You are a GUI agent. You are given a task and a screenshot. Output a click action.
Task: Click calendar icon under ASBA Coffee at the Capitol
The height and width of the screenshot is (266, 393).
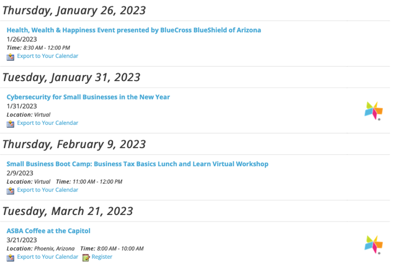(10, 258)
